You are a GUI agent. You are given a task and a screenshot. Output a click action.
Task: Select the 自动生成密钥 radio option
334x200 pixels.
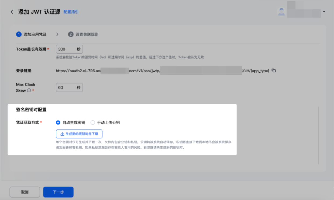58,122
